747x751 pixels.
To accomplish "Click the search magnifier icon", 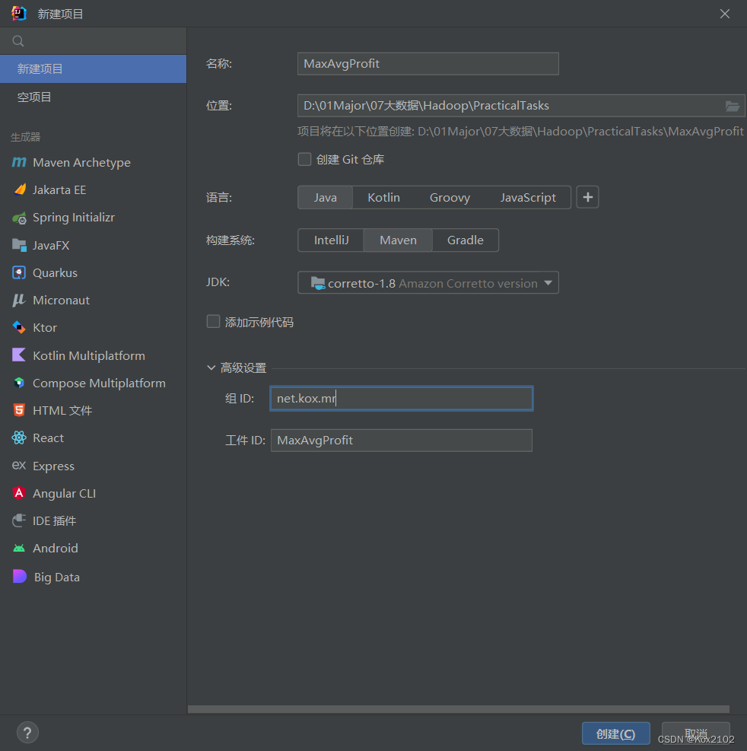I will (18, 41).
